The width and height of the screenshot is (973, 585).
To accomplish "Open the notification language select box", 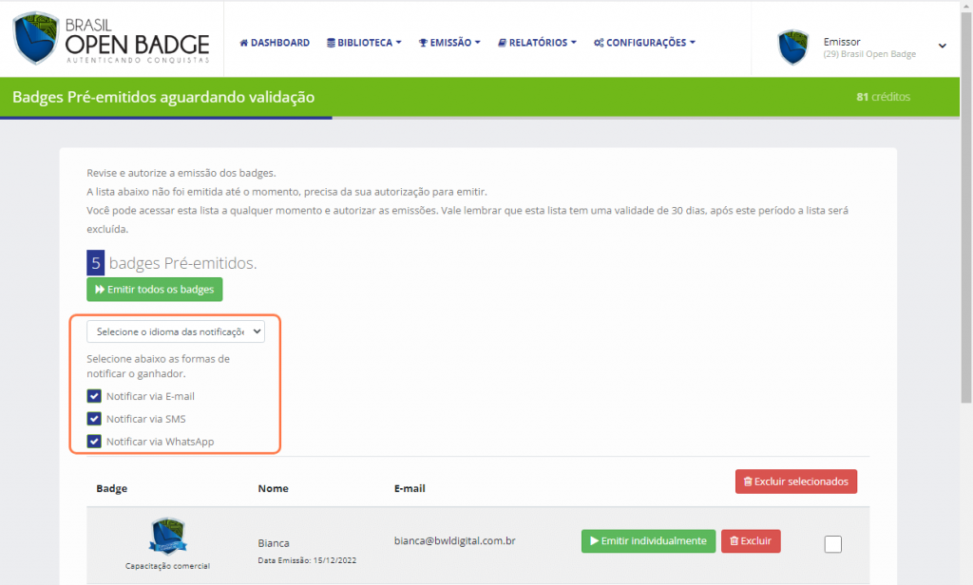I will point(176,331).
